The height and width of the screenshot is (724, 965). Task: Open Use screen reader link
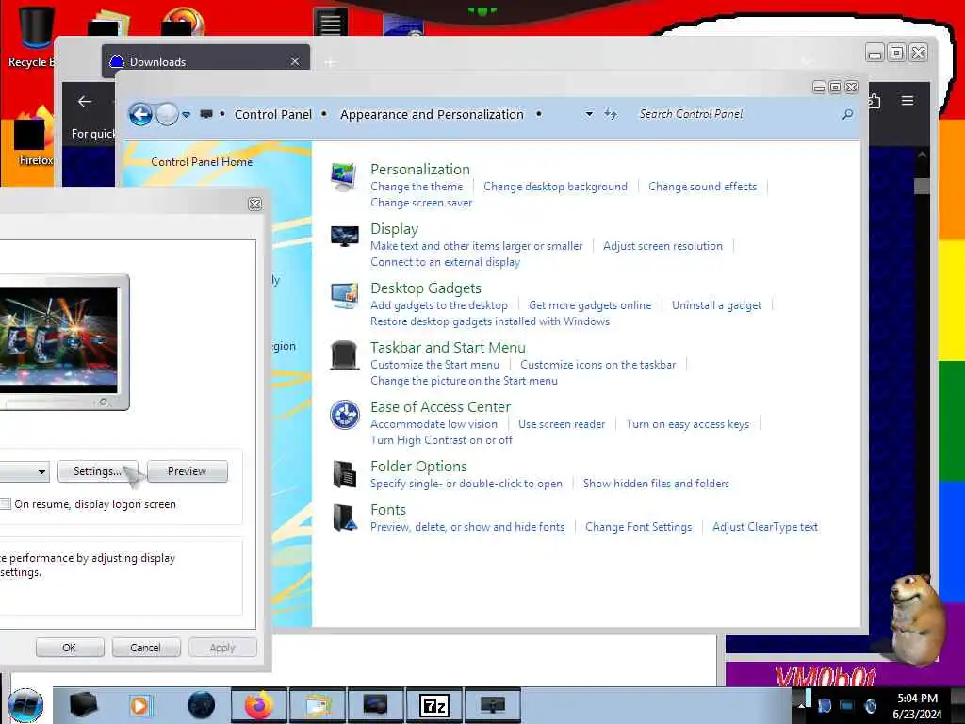pyautogui.click(x=562, y=424)
